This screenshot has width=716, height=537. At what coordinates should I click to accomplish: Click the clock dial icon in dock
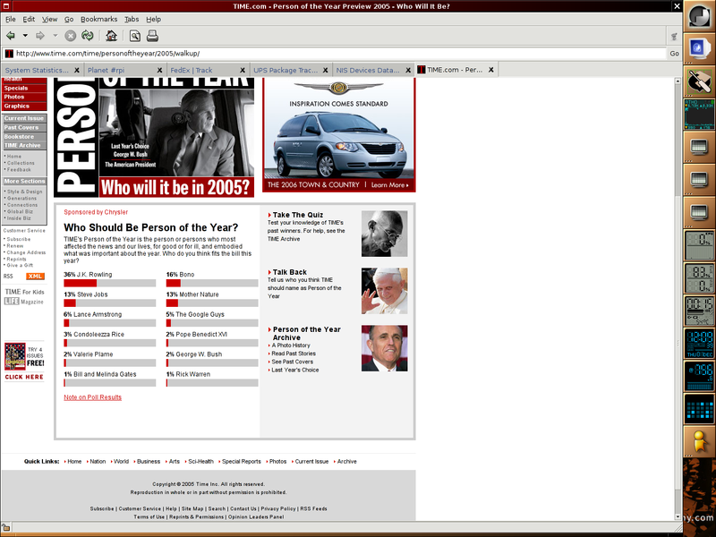point(699,16)
